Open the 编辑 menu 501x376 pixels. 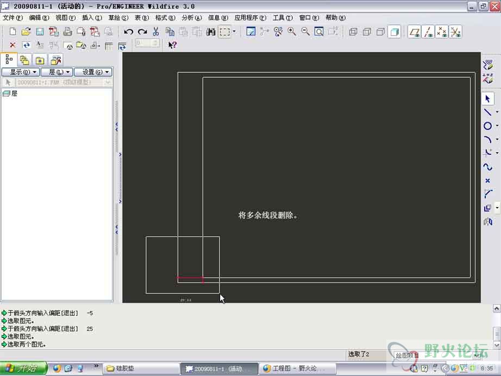(x=39, y=17)
